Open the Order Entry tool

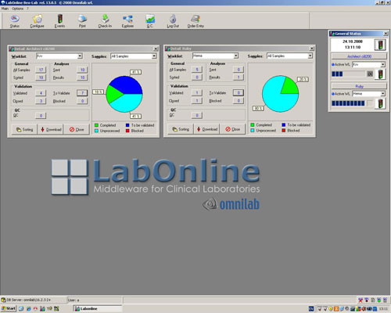(x=195, y=21)
